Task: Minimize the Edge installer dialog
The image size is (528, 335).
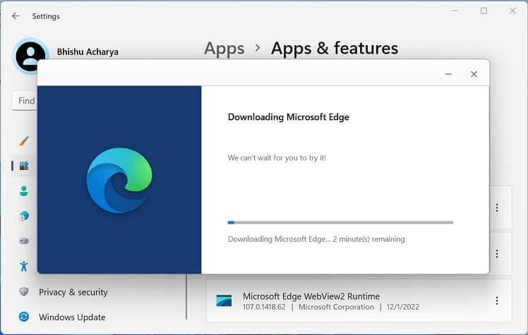Action: (x=448, y=74)
